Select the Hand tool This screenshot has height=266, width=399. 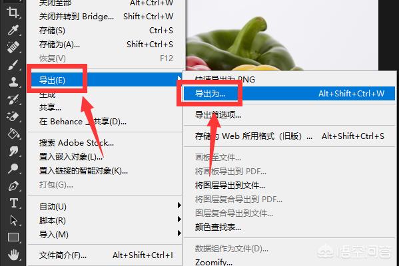tap(13, 254)
